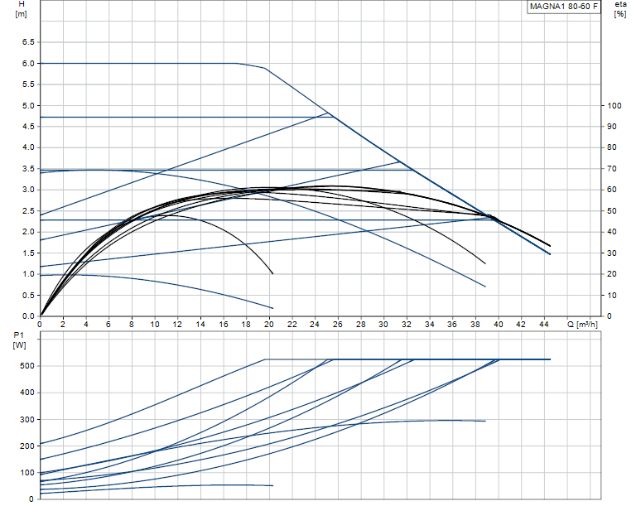Select the 5.5 tick on head axis
641x506 pixels.
point(28,84)
